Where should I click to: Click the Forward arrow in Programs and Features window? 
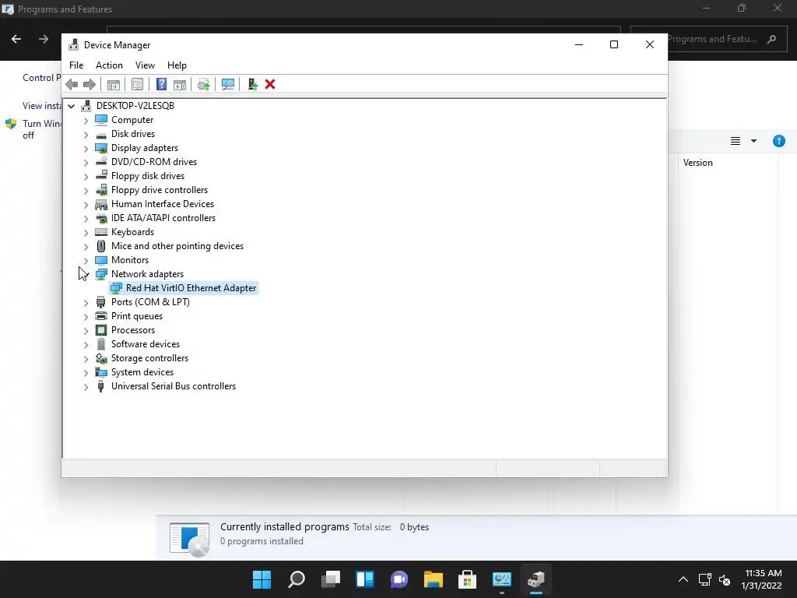44,39
